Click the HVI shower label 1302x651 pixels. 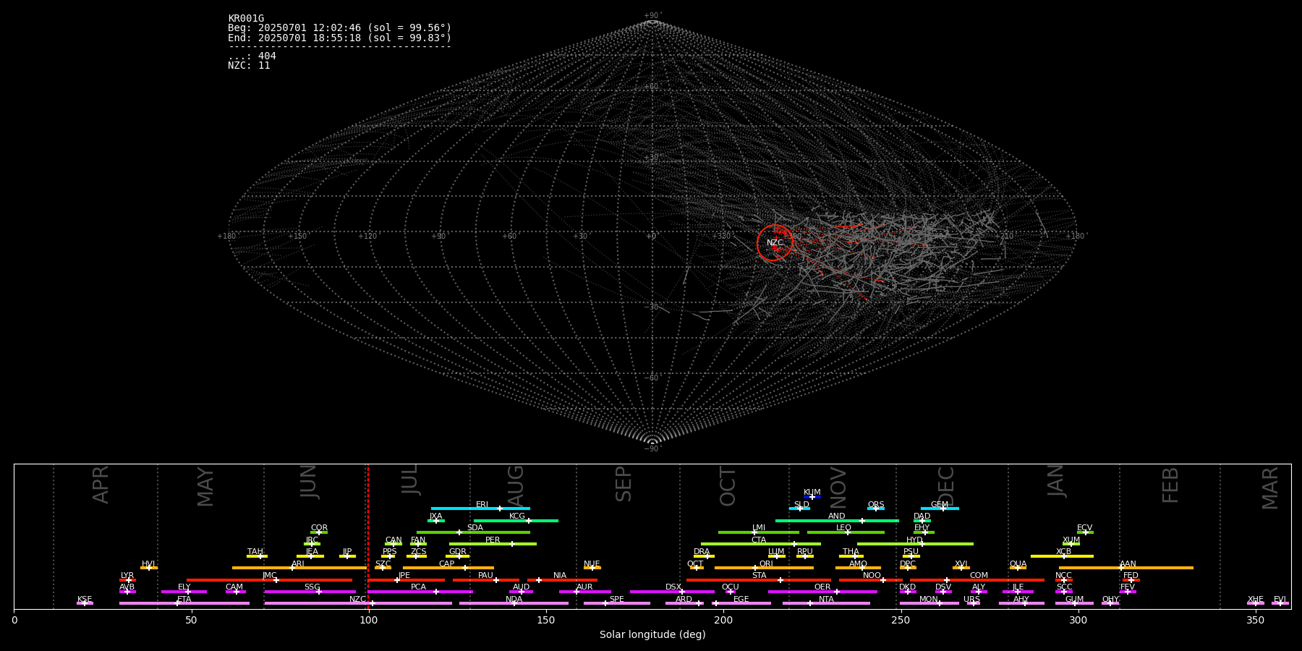pos(148,564)
